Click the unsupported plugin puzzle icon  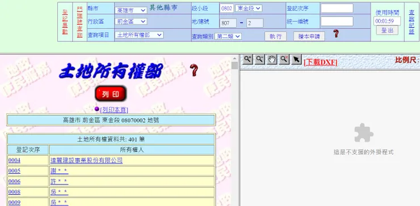click(363, 133)
